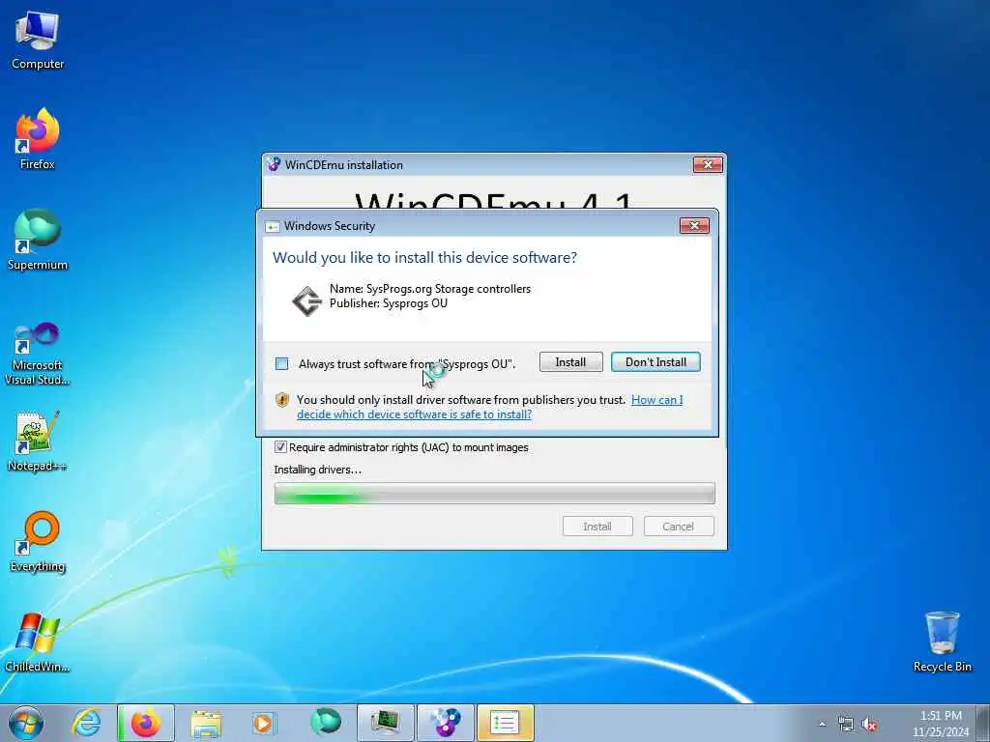Click the monitor application taskbar button

coord(385,723)
